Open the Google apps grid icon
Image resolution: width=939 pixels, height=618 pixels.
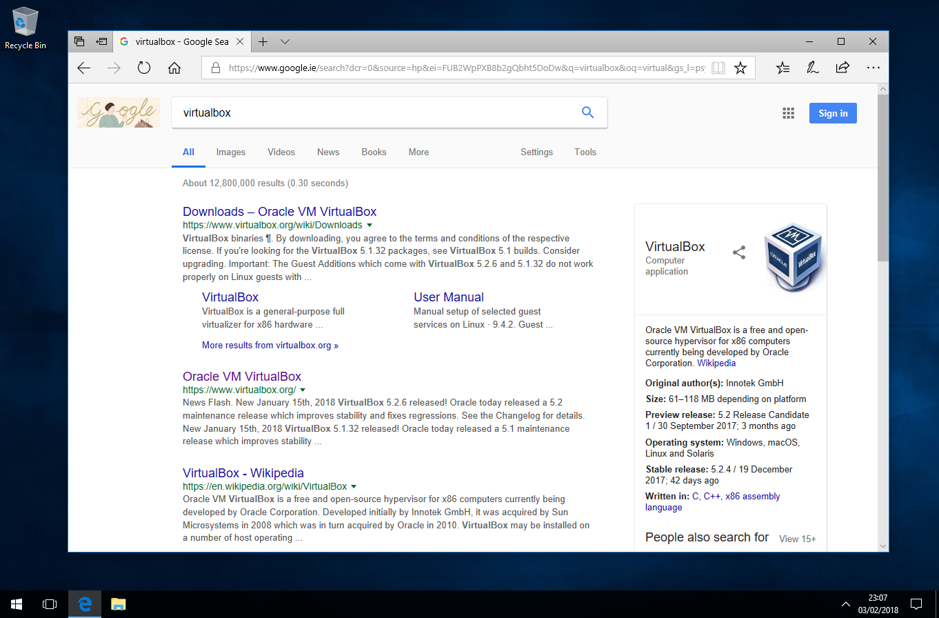(x=789, y=113)
